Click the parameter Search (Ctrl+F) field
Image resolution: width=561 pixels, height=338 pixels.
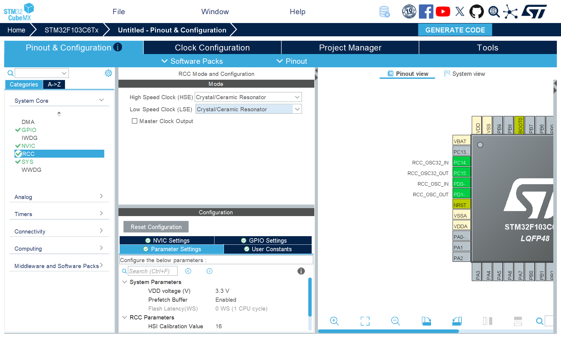pos(153,271)
